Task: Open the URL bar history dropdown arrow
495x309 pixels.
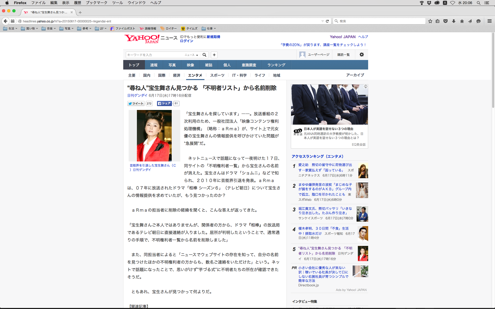Action: pyautogui.click(x=322, y=21)
